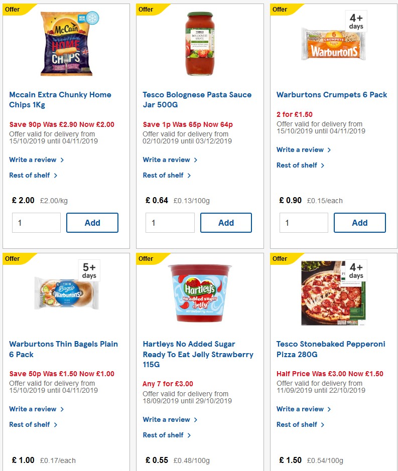398x471 pixels.
Task: Write a review for Tesco Stonebaked Pepperoni Pizza
Action: 301,409
